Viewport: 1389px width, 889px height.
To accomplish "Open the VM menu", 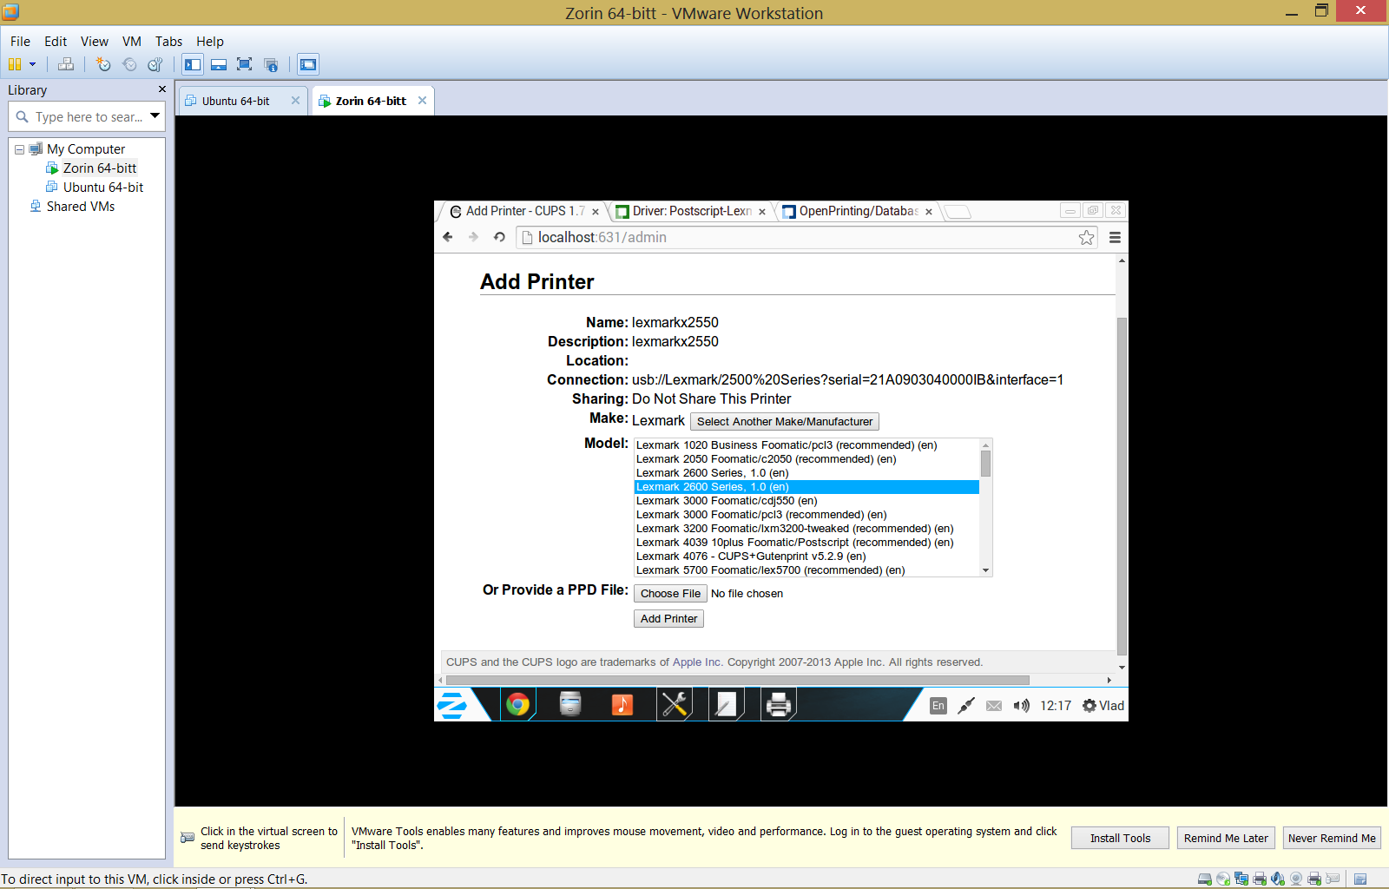I will click(x=132, y=41).
